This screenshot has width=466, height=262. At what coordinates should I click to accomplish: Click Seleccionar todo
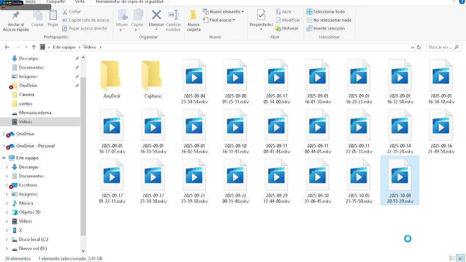325,12
